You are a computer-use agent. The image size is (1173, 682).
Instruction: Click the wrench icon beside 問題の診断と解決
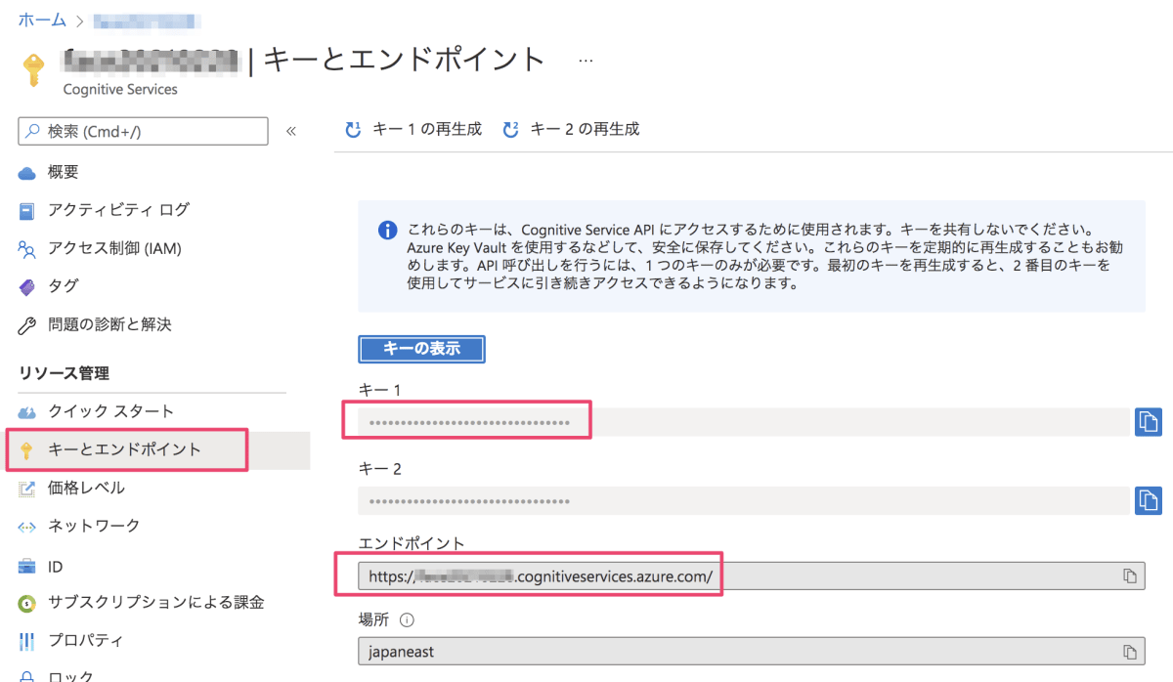[x=27, y=325]
